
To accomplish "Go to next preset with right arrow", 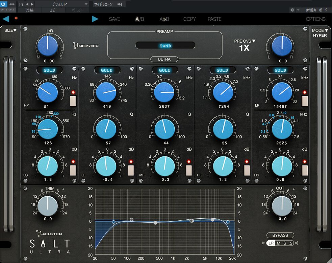I will tap(95, 19).
